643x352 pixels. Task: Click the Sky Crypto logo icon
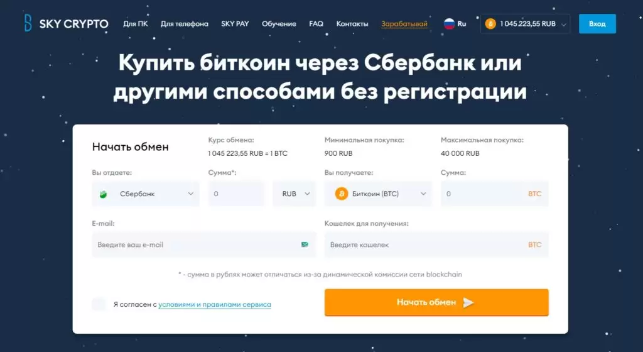tap(28, 24)
